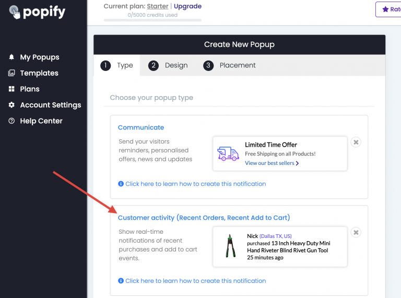Click the step 3 circle for Placement

(208, 65)
